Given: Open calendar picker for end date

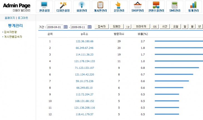Looking at the screenshot, I should 90,27.
